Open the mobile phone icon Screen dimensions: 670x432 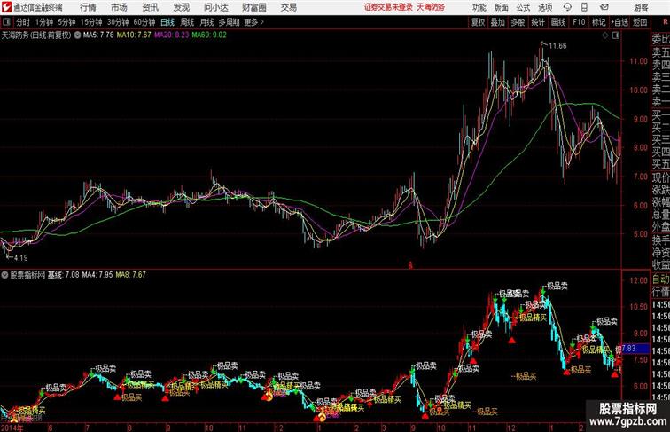coord(585,7)
